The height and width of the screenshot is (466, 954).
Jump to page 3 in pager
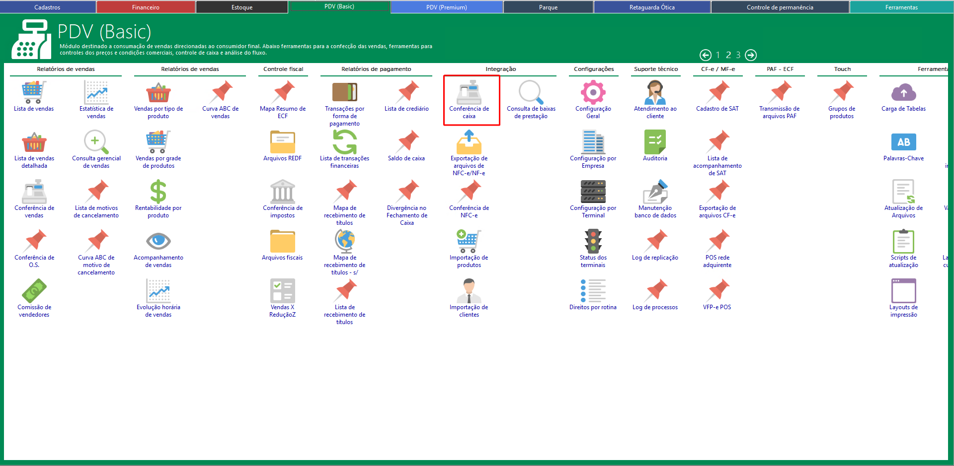point(738,55)
